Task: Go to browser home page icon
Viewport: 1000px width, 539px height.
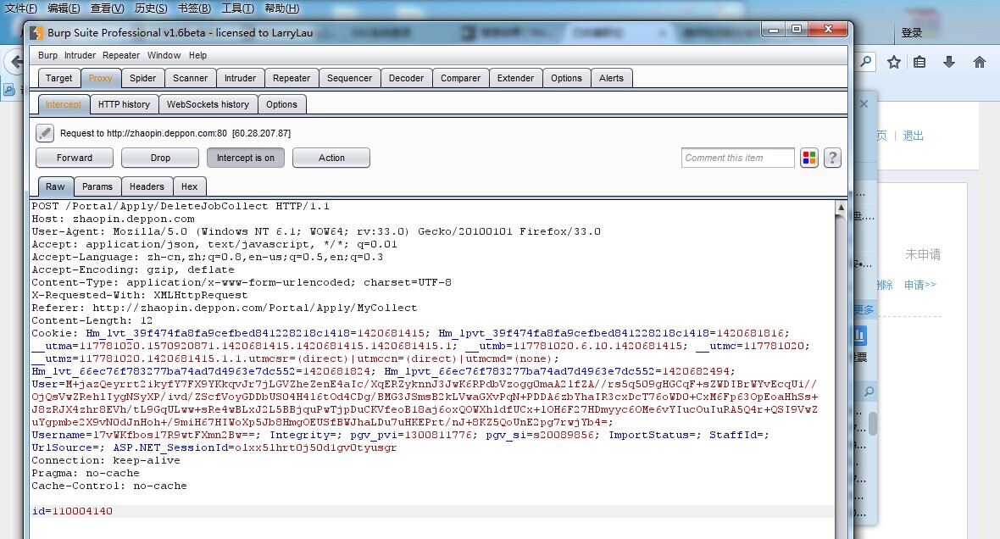Action: (980, 62)
